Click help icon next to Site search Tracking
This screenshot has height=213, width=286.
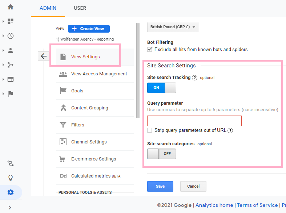click(195, 78)
